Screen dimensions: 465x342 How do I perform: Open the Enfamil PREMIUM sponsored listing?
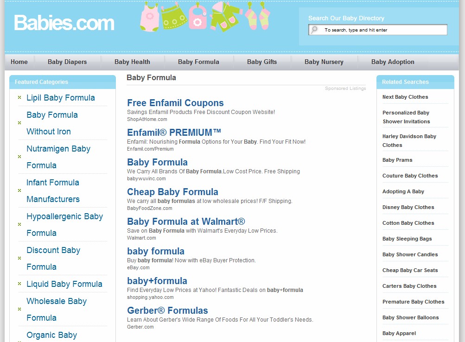point(174,133)
